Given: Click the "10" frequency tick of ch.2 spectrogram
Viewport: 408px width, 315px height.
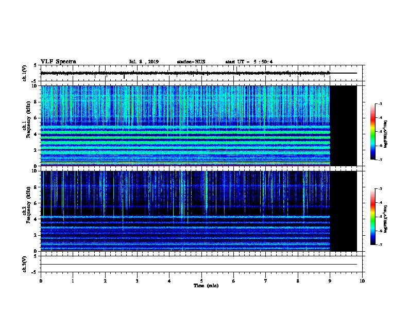Looking at the screenshot, I should tap(35, 171).
